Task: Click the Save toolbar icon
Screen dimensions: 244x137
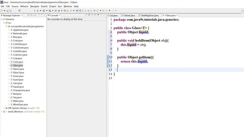Action: [8, 11]
